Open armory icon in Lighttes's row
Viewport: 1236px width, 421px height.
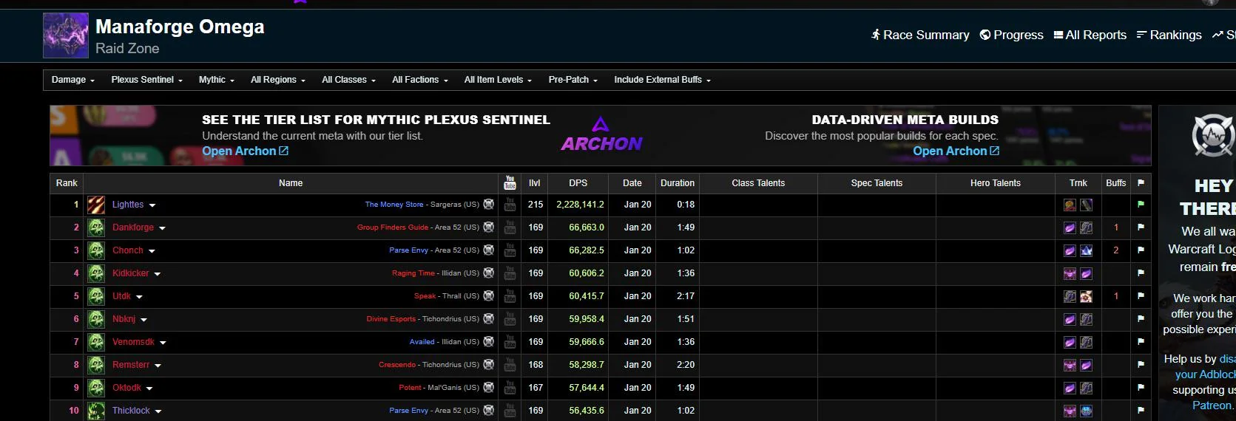tap(489, 205)
